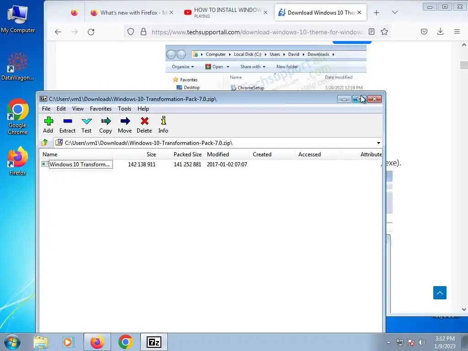Show hidden system tray icons
Viewport: 468px width, 351px height.
[x=388, y=342]
